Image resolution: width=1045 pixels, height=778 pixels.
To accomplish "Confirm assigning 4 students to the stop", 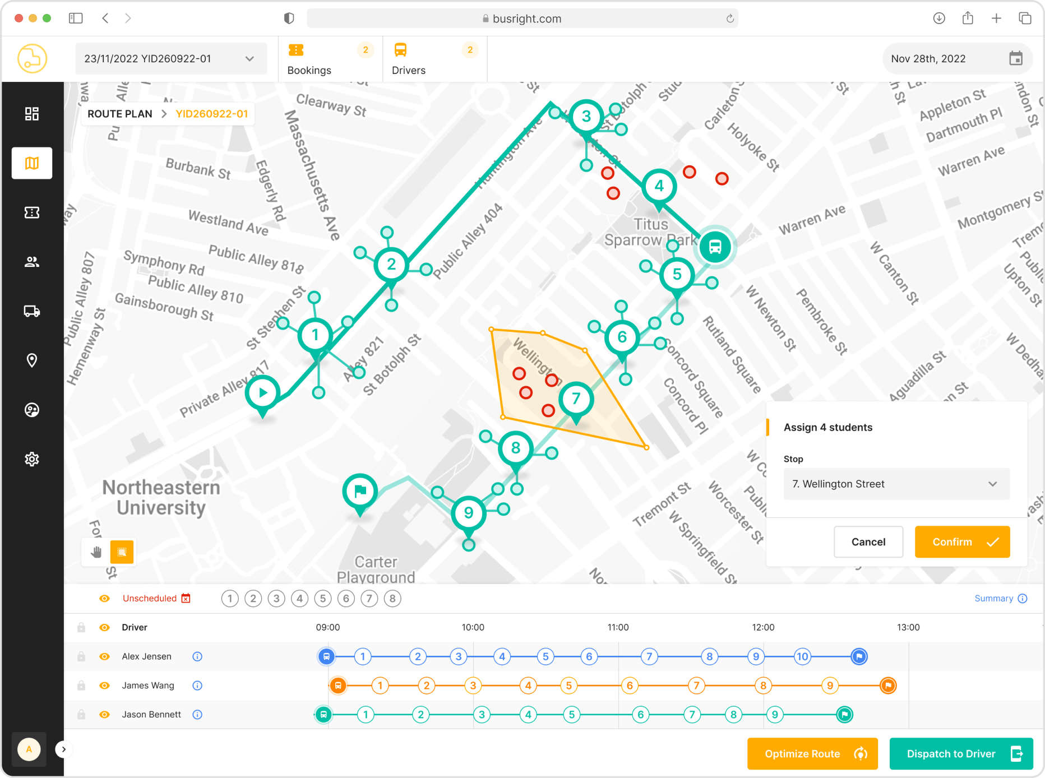I will [x=962, y=541].
